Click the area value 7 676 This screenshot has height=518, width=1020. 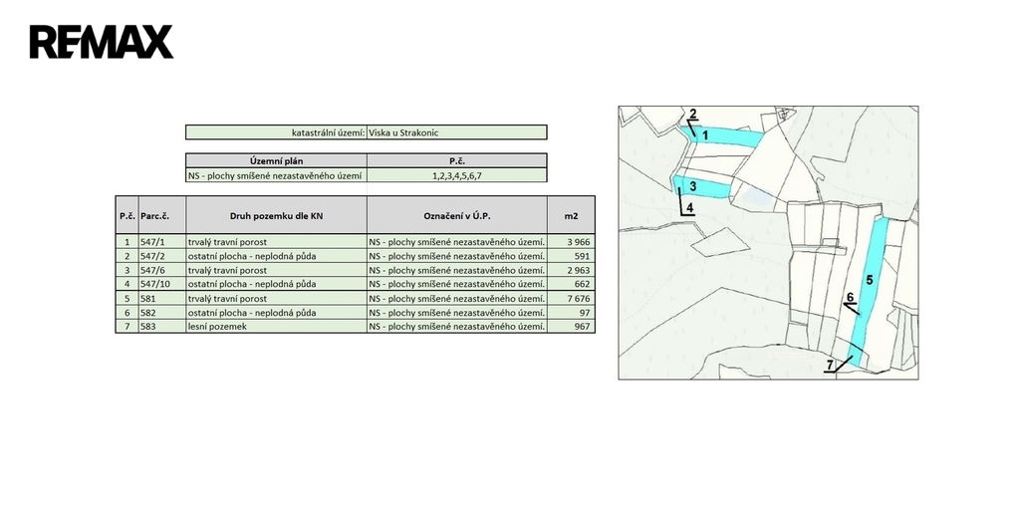[x=571, y=298]
